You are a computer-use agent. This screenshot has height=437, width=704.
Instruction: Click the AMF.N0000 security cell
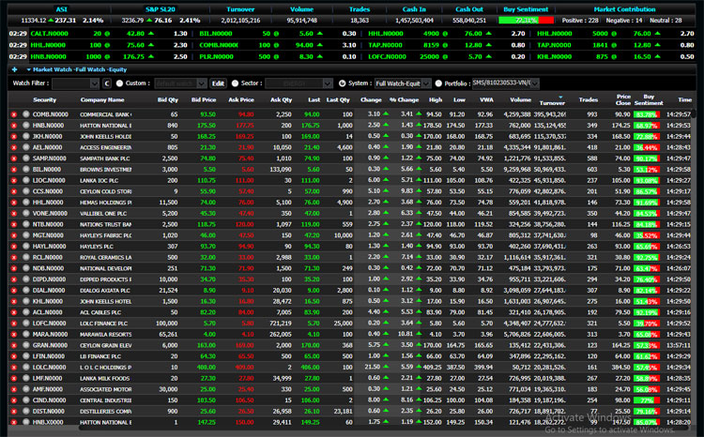(48, 389)
